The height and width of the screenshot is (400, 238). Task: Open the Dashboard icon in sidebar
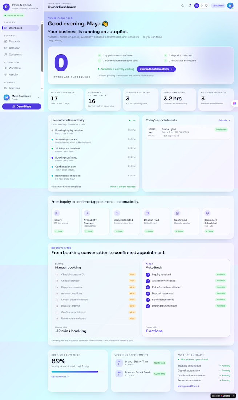[x=5, y=28]
